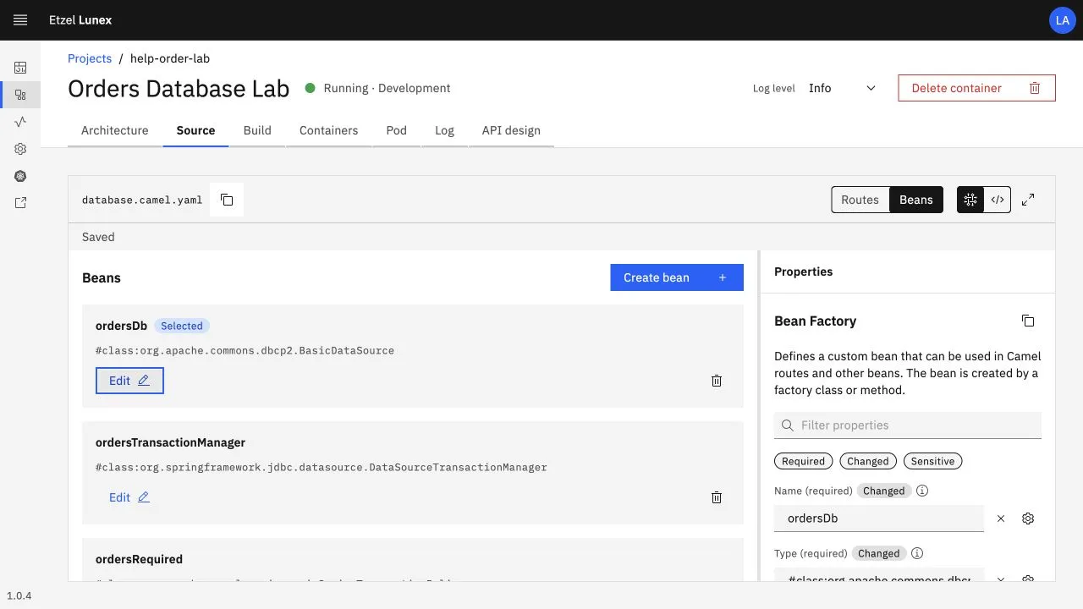This screenshot has width=1083, height=609.
Task: Open the settings gear in the left sidebar
Action: coord(20,149)
